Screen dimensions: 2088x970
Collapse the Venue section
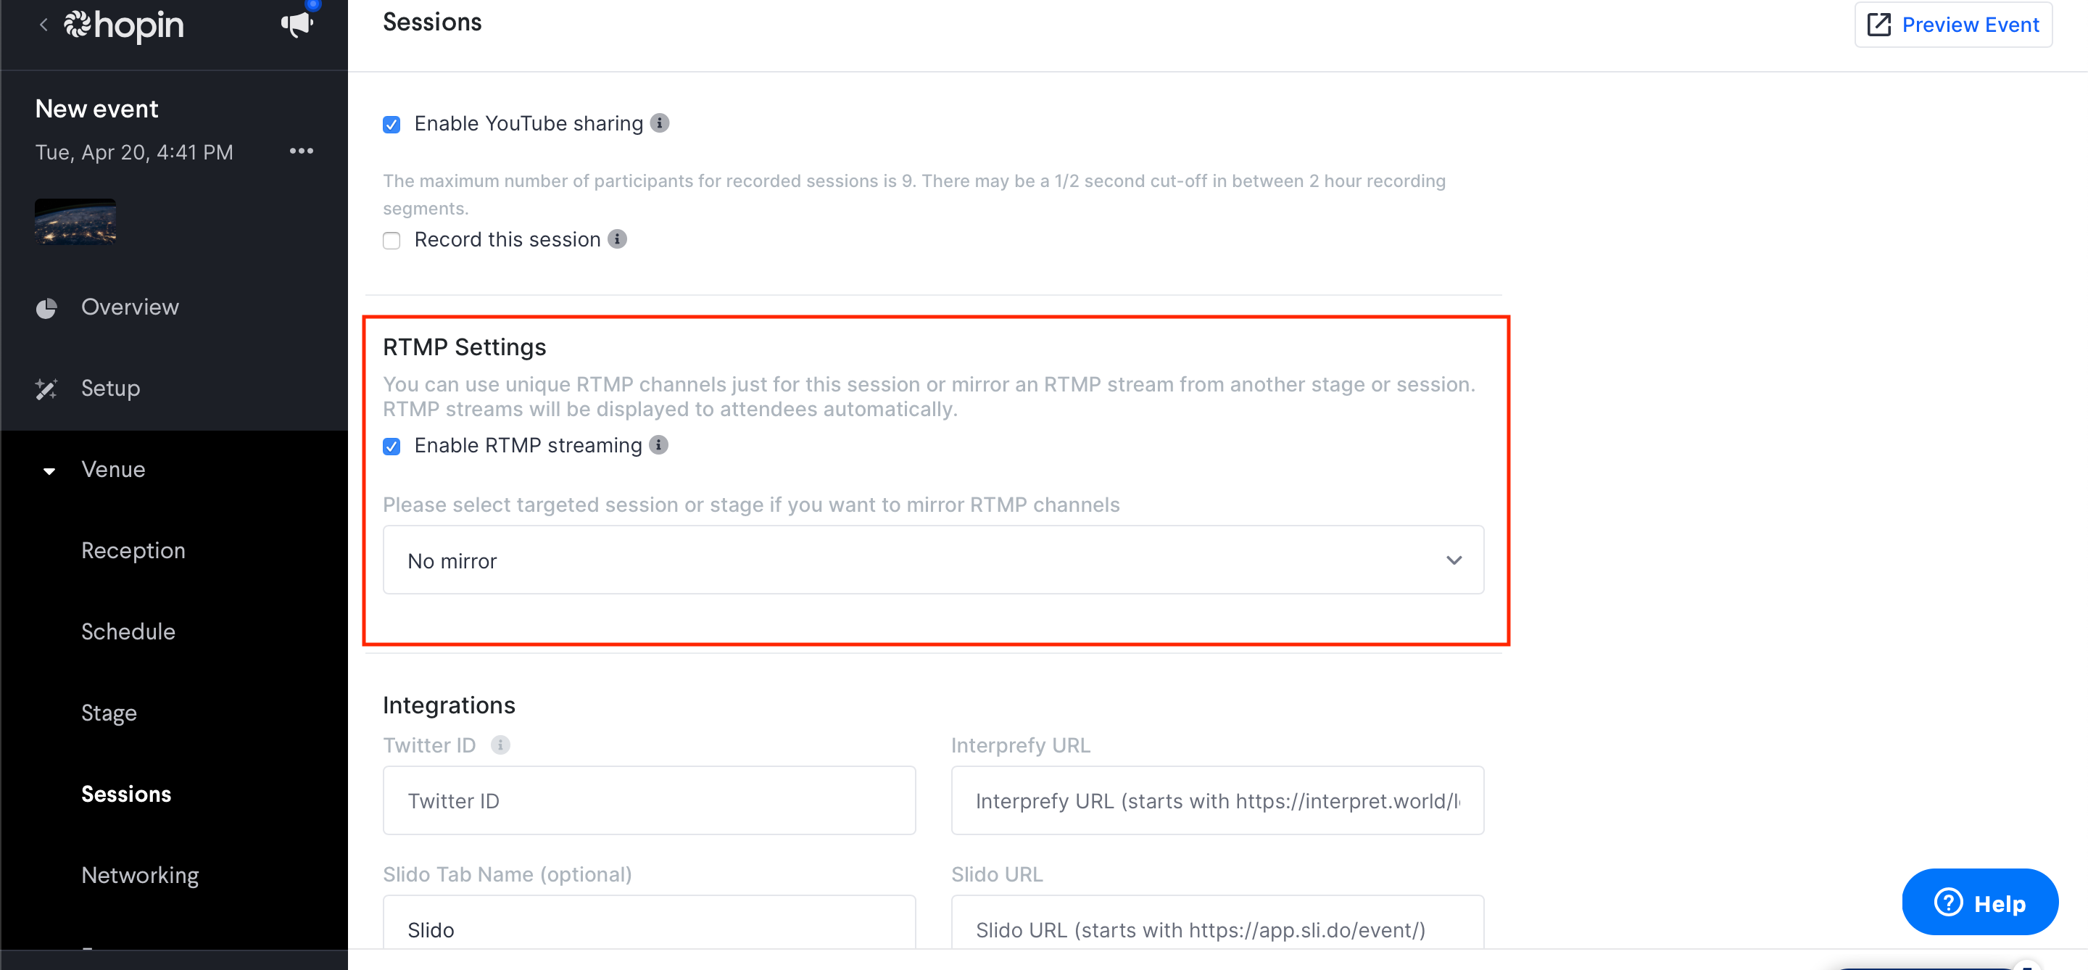tap(49, 471)
